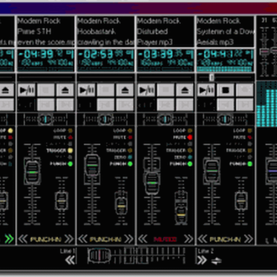Screen dimensions: 277x277
Task: Click right arrows beside System of a Down PUNCH-IN
Action: tap(249, 239)
